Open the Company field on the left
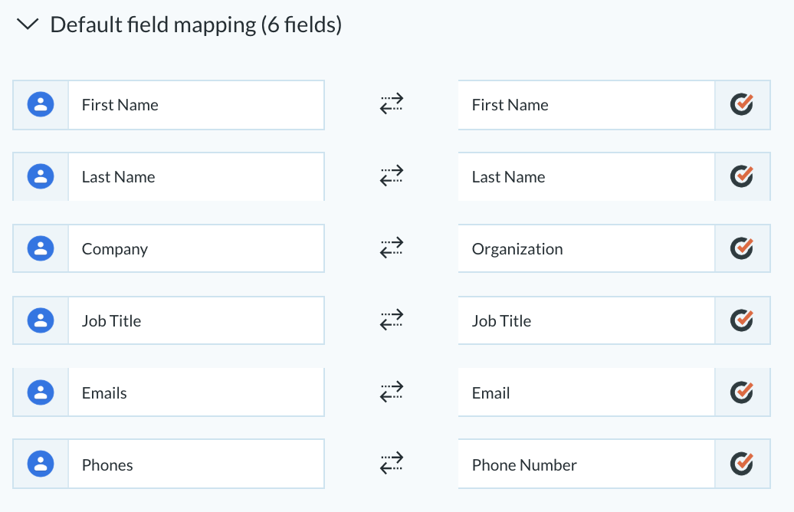Screen dimensions: 794x512 pyautogui.click(x=196, y=248)
